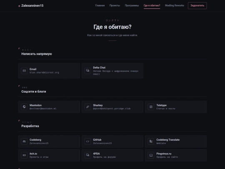Open the Mastodon profile card title
This screenshot has height=169, width=225.
35,105
